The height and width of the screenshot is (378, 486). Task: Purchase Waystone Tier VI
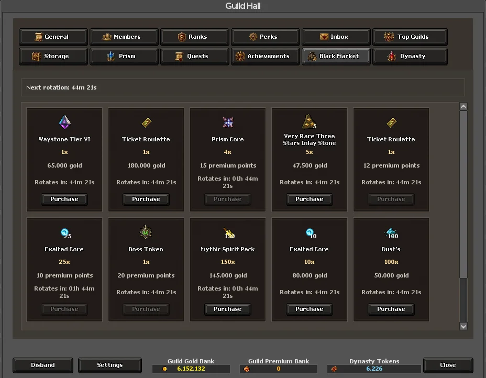tap(64, 199)
